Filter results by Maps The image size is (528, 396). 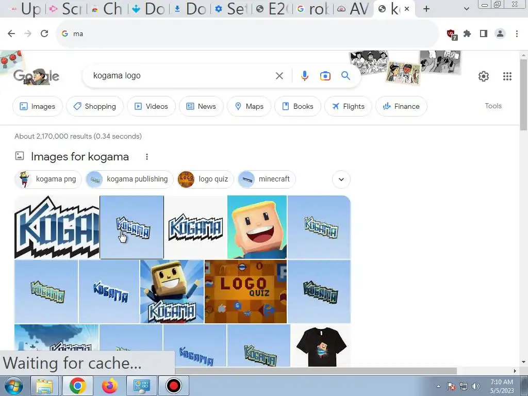(x=249, y=106)
